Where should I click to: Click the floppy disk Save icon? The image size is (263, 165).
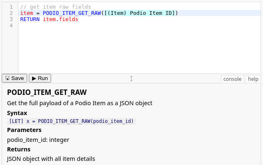pos(7,78)
